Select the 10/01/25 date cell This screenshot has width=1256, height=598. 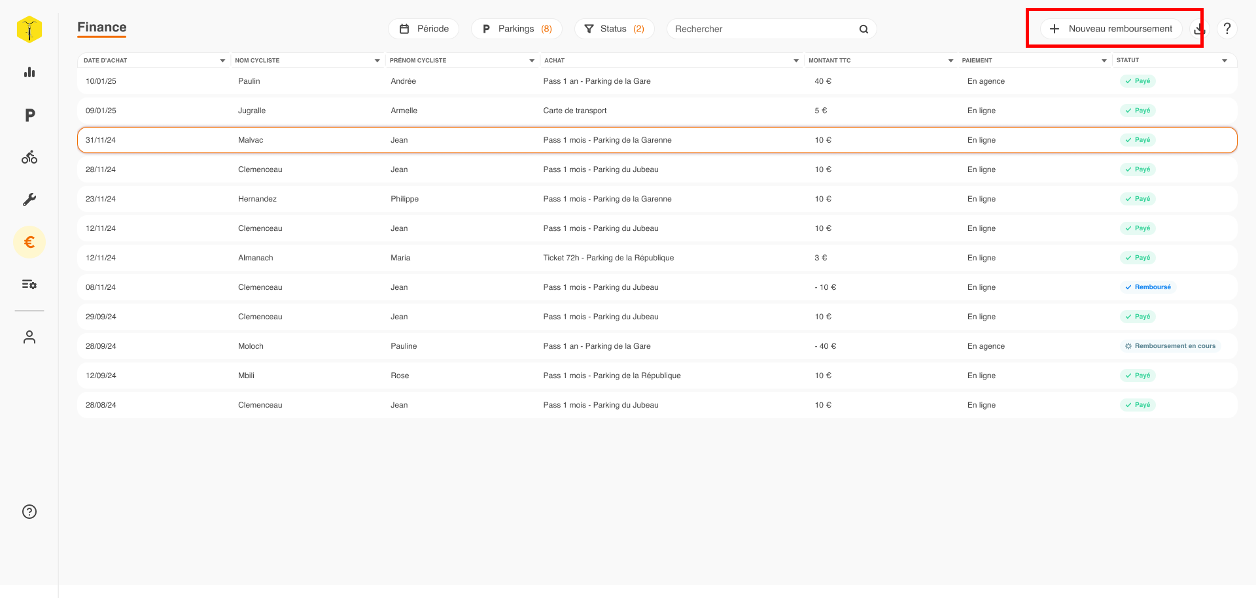(101, 81)
